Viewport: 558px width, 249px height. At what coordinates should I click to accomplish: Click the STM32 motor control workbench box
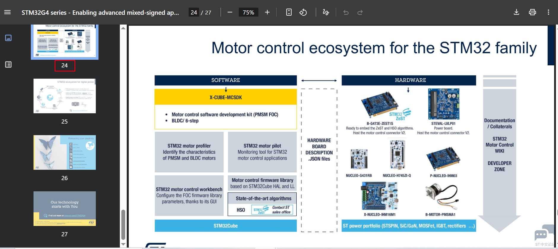[189, 195]
